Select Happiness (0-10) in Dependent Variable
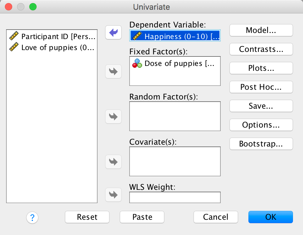303x235 pixels. pyautogui.click(x=175, y=37)
